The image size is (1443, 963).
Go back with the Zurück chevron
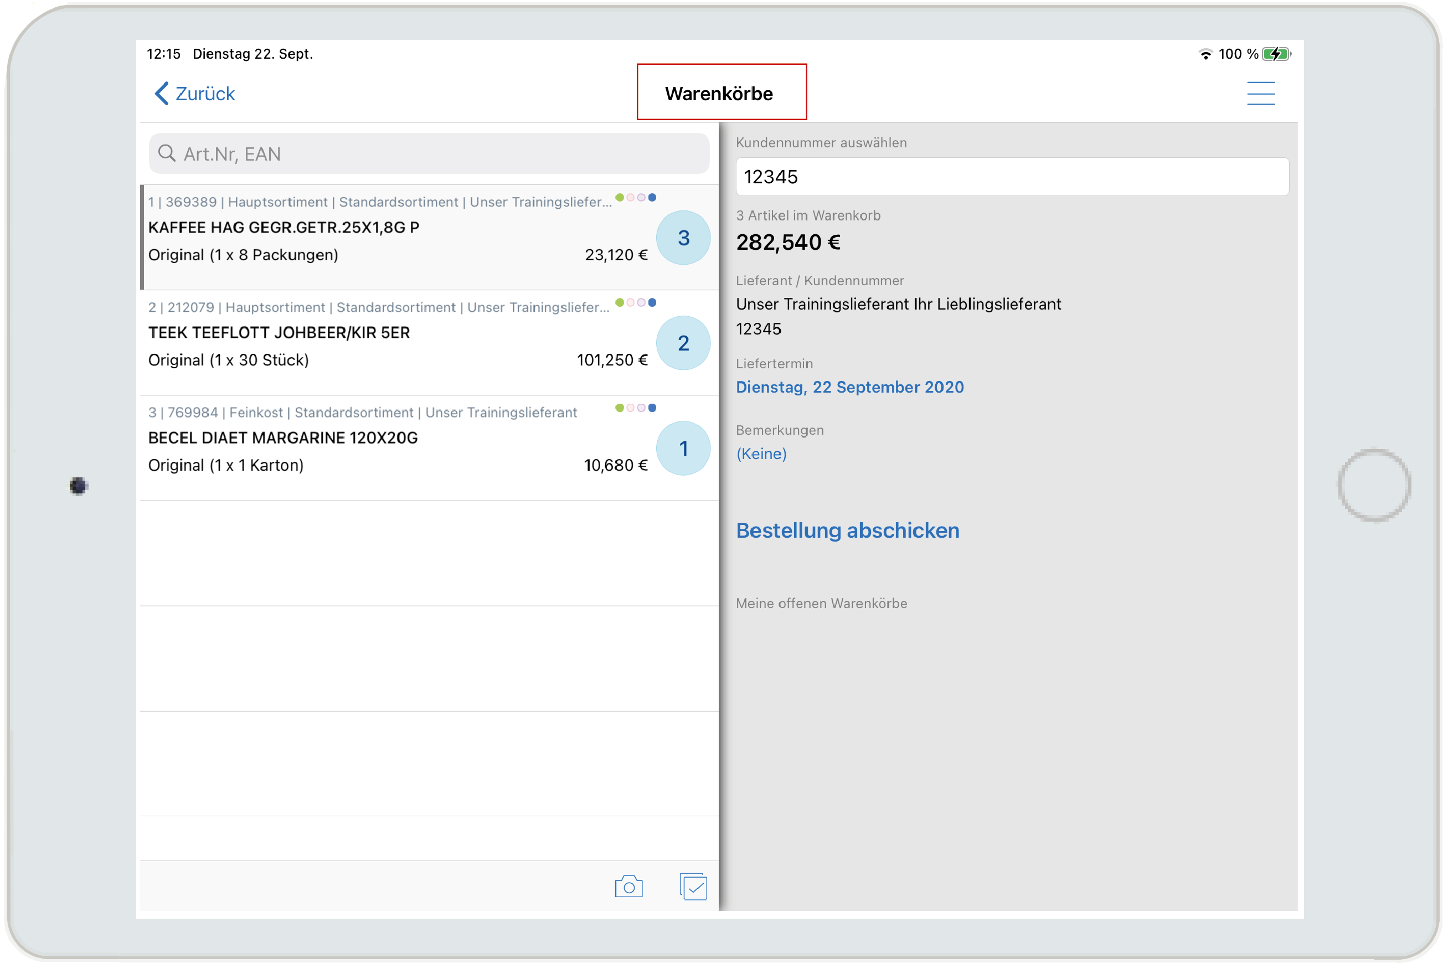pos(162,94)
